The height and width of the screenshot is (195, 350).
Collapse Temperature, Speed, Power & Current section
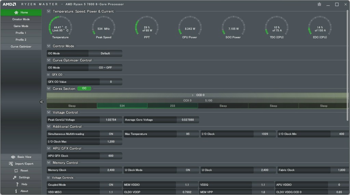tap(49, 11)
